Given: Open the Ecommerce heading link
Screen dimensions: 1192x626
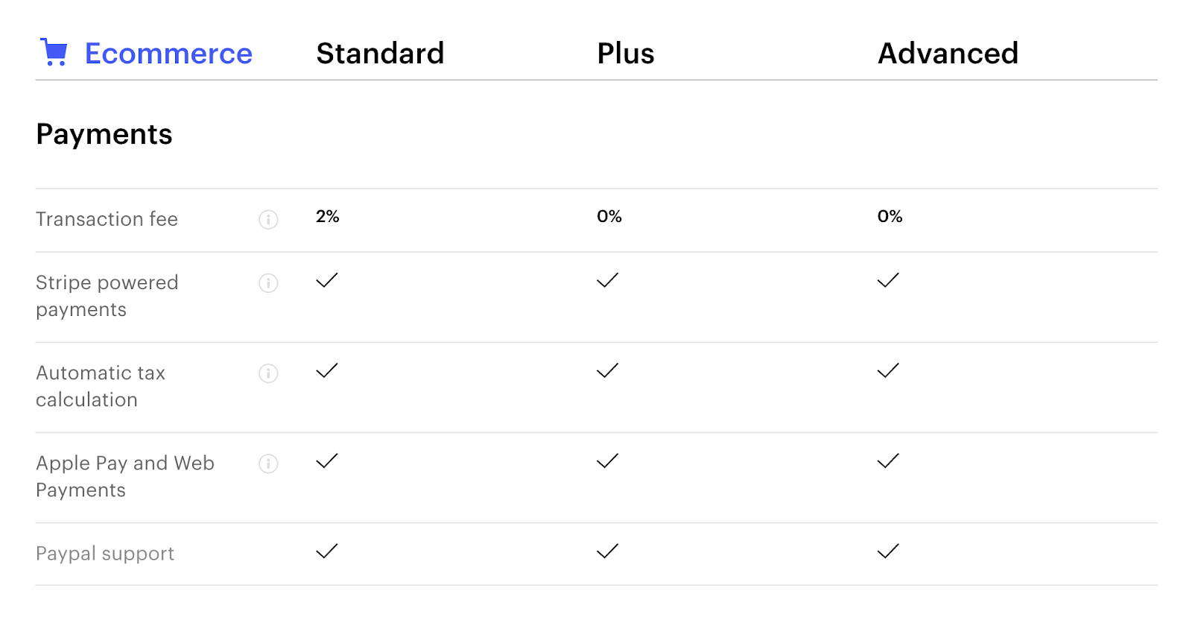Looking at the screenshot, I should point(168,54).
